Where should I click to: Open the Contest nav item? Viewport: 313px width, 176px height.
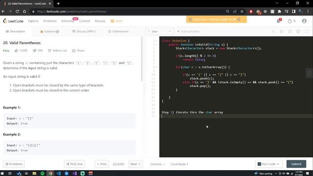pyautogui.click(x=85, y=21)
